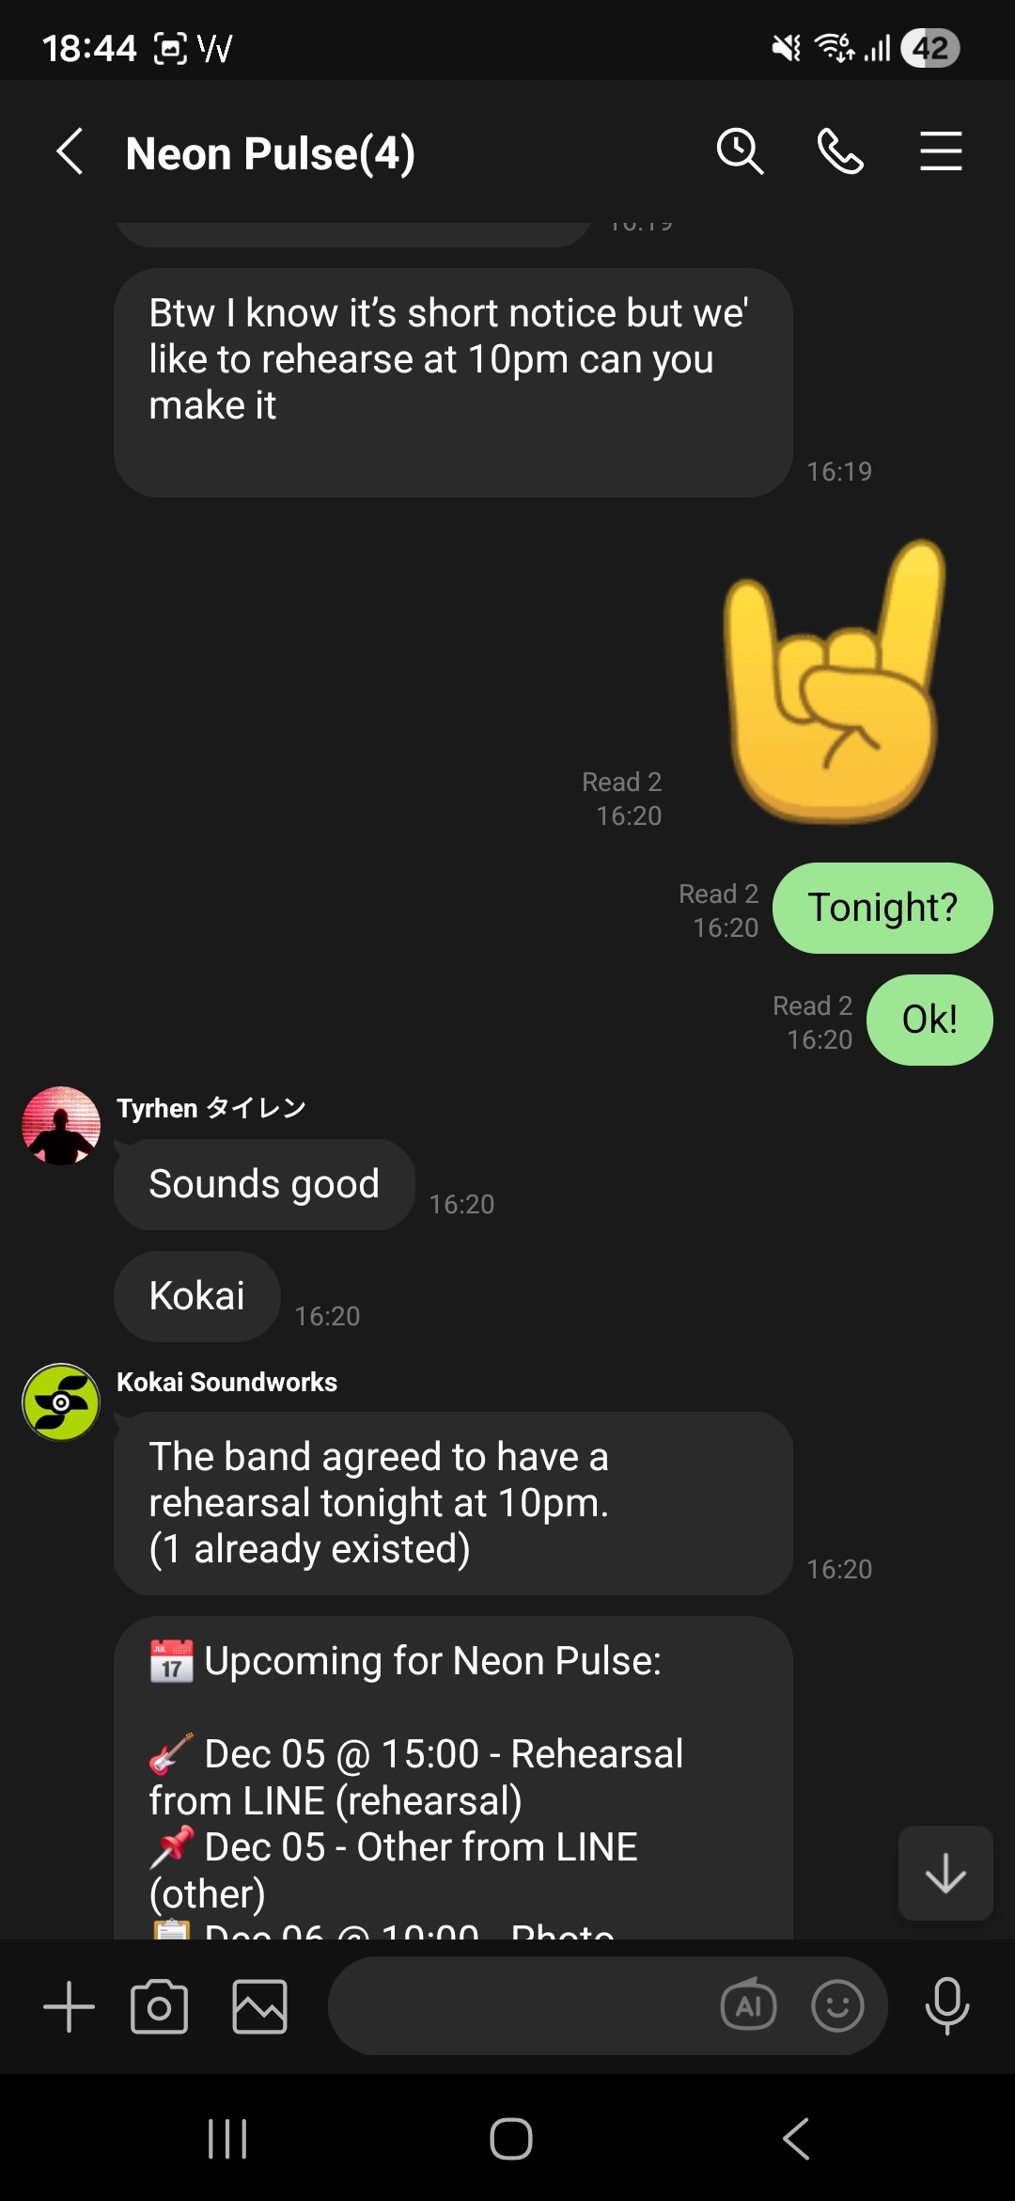Open Tyrhen's profile avatar
Image resolution: width=1015 pixels, height=2201 pixels.
click(x=61, y=1126)
